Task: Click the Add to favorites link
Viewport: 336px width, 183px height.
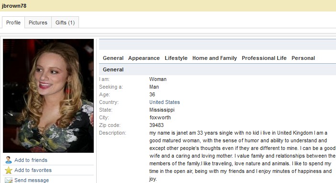Action: click(x=33, y=170)
